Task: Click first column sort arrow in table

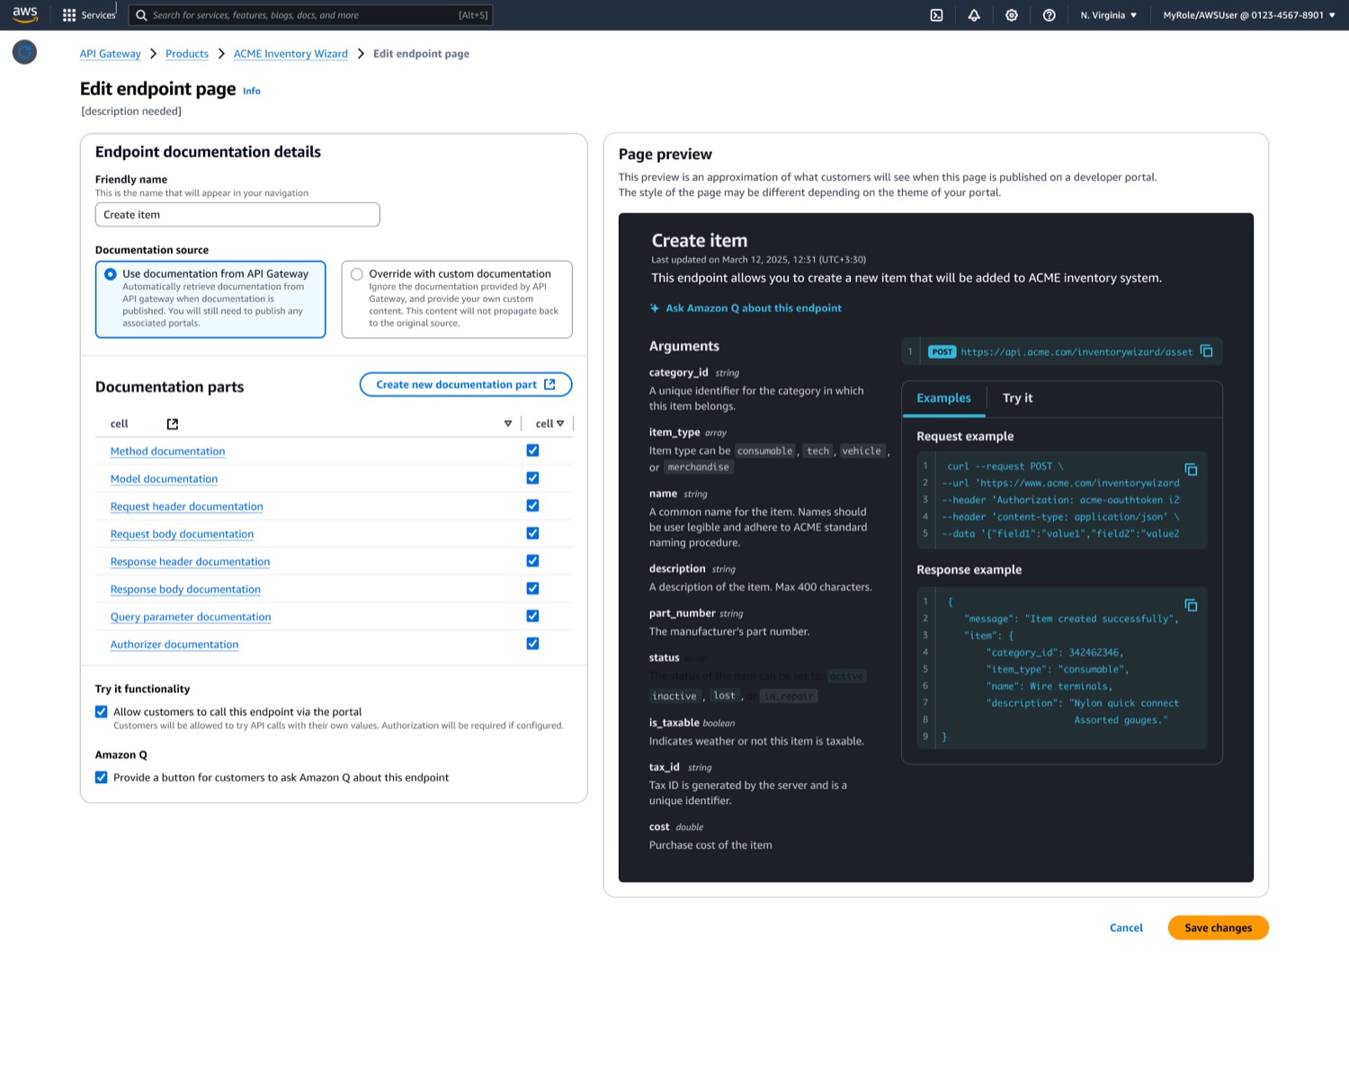Action: [508, 424]
